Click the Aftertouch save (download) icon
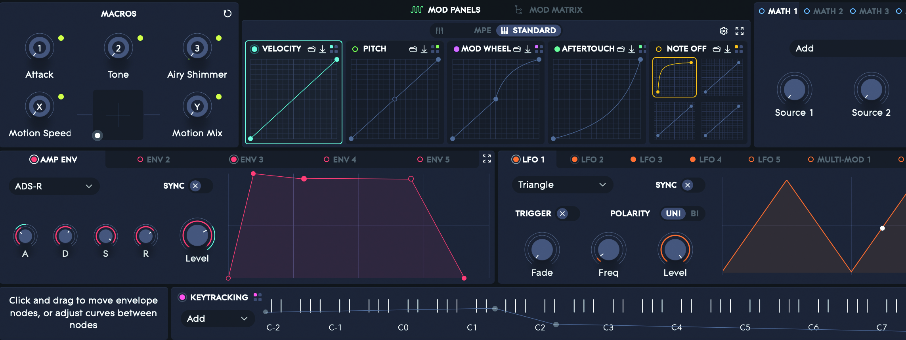 coord(632,49)
